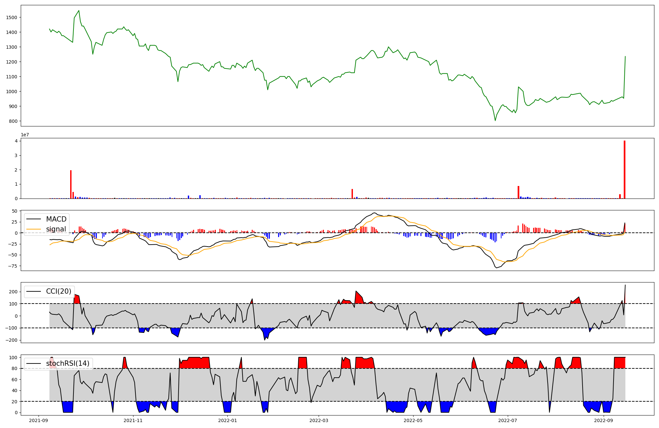The width and height of the screenshot is (659, 428).
Task: Click the 80 tick label on stochRSI axis
Action: (x=14, y=369)
